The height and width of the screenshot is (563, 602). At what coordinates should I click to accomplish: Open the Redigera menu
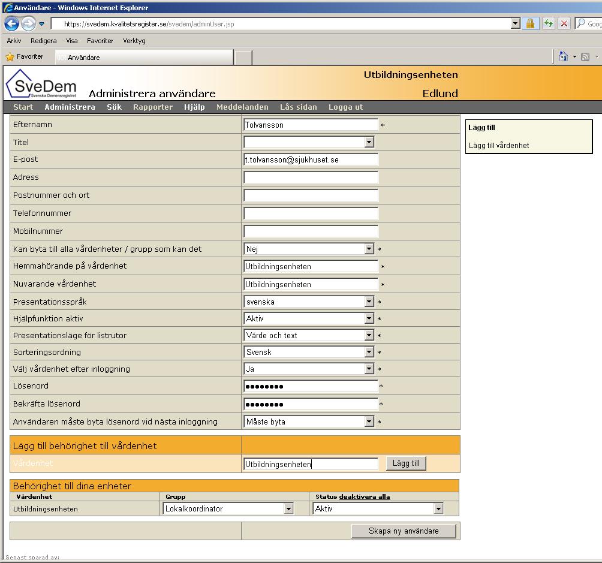click(x=43, y=41)
